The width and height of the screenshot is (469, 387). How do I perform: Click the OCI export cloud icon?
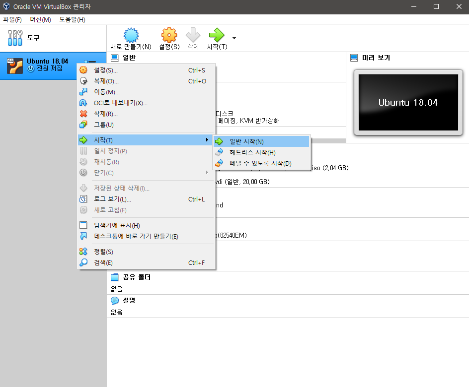click(83, 103)
